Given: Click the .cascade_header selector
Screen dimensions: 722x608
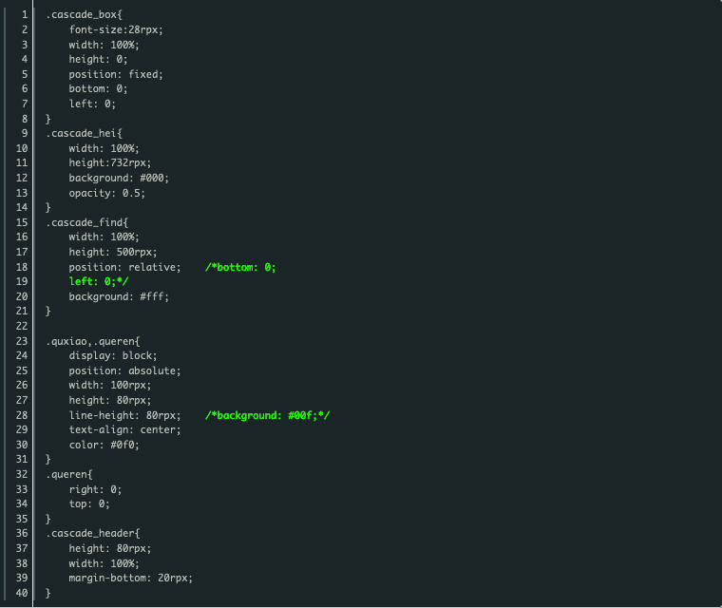Looking at the screenshot, I should point(92,533).
